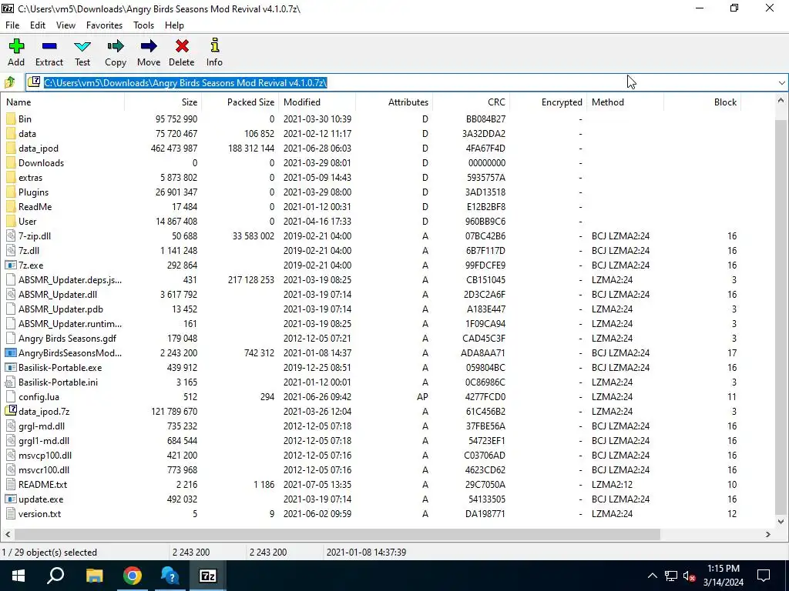789x591 pixels.
Task: Open File Explorer from the taskbar
Action: (94, 576)
